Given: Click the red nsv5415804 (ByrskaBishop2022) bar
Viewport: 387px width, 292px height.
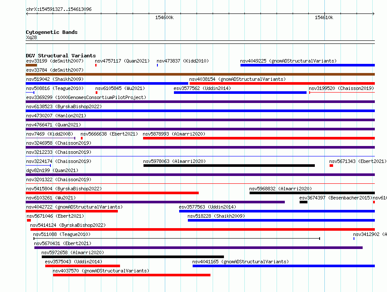Looking at the screenshot, I should tap(112, 193).
